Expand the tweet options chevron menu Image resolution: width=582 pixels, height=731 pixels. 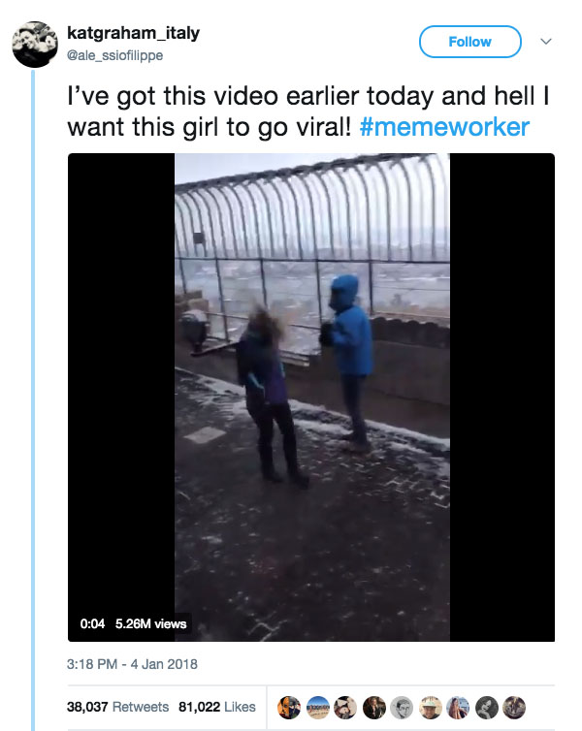[545, 41]
